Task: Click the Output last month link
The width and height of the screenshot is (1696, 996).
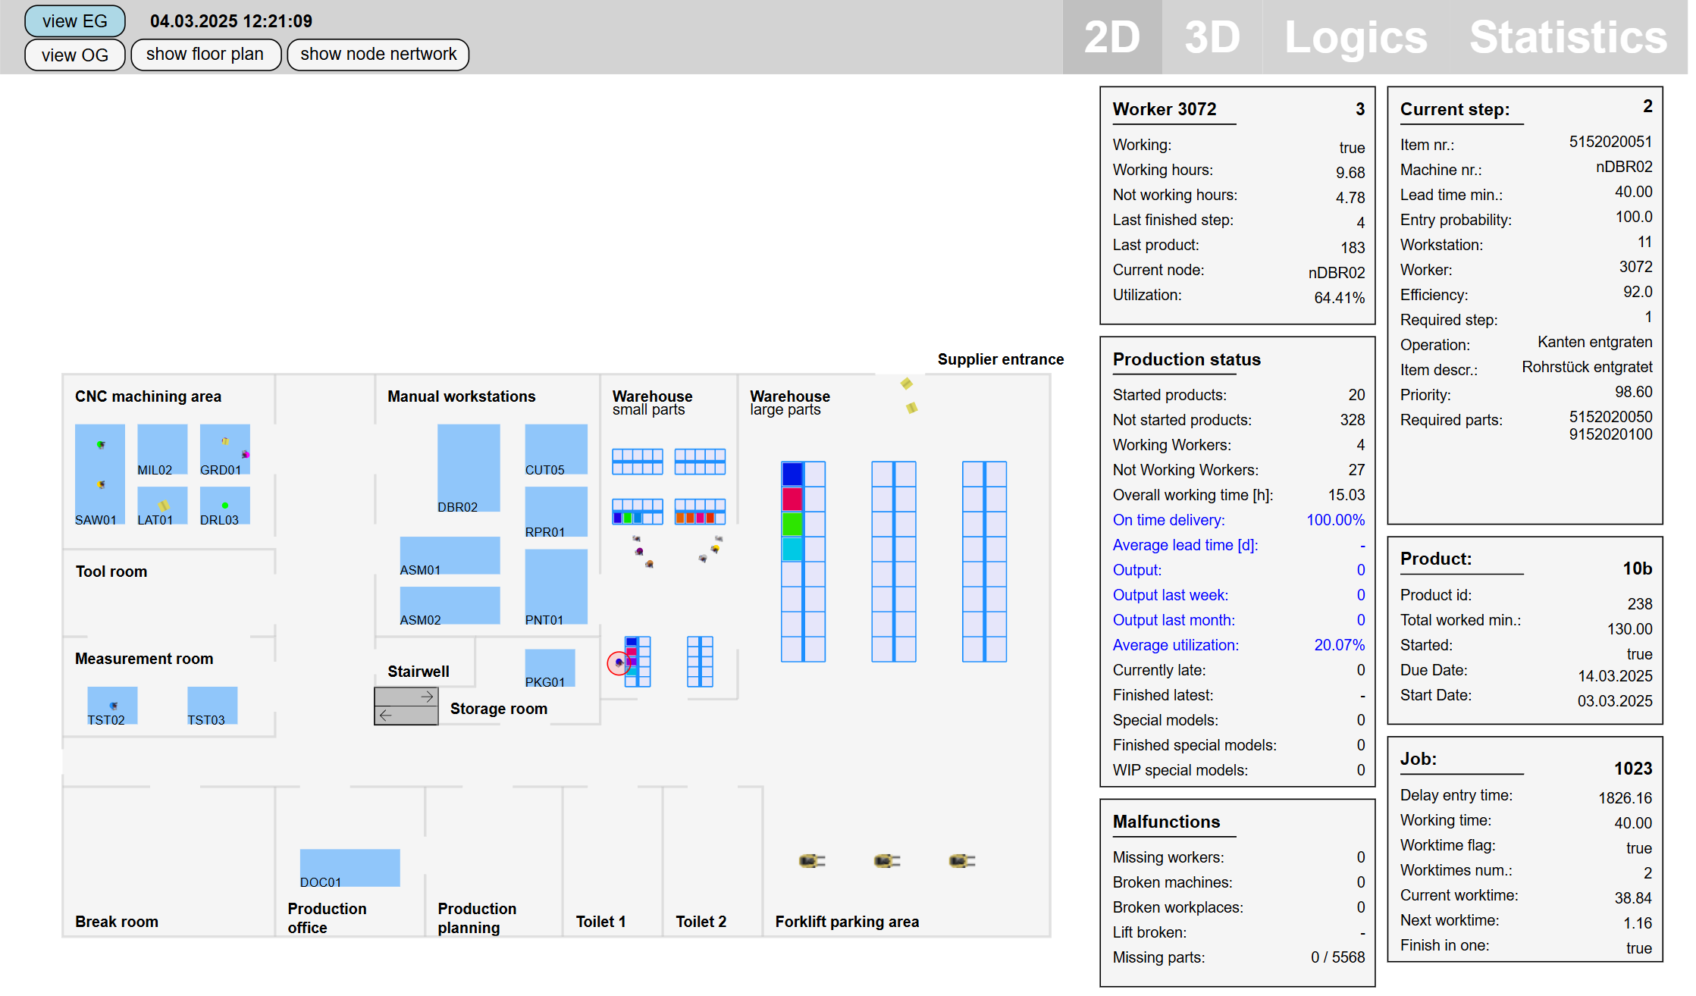Action: (x=1174, y=620)
